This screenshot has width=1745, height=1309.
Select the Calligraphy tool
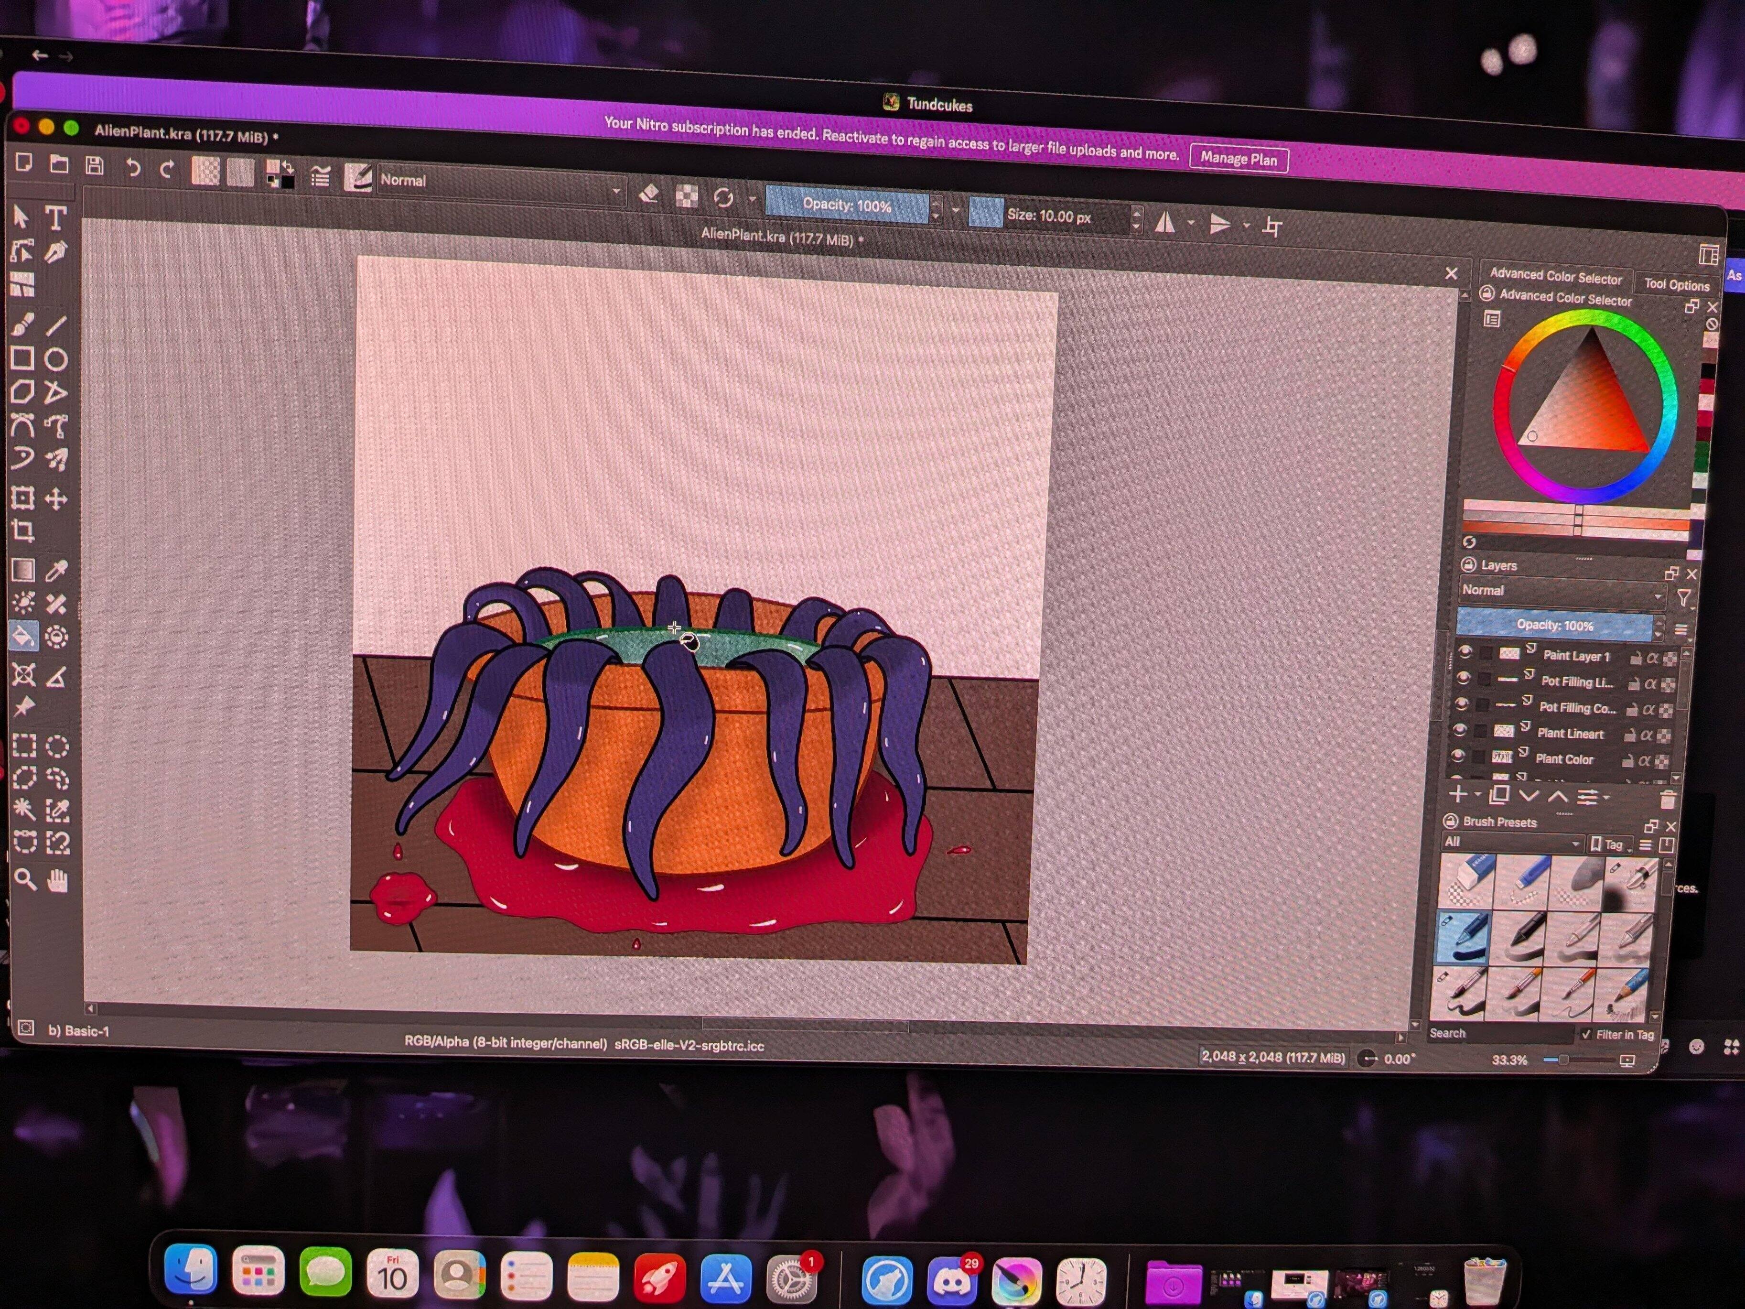tap(55, 252)
